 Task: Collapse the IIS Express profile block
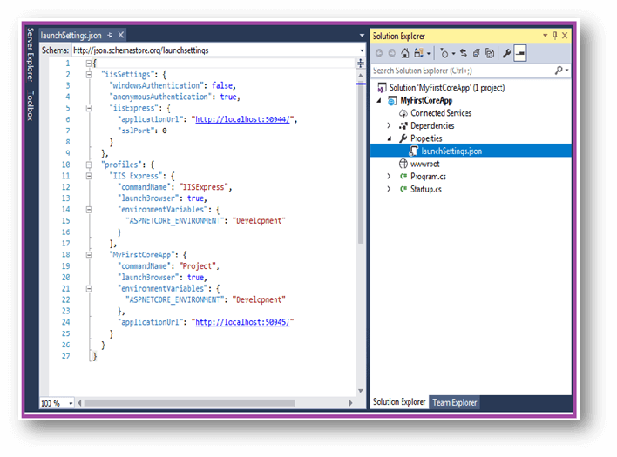(89, 176)
